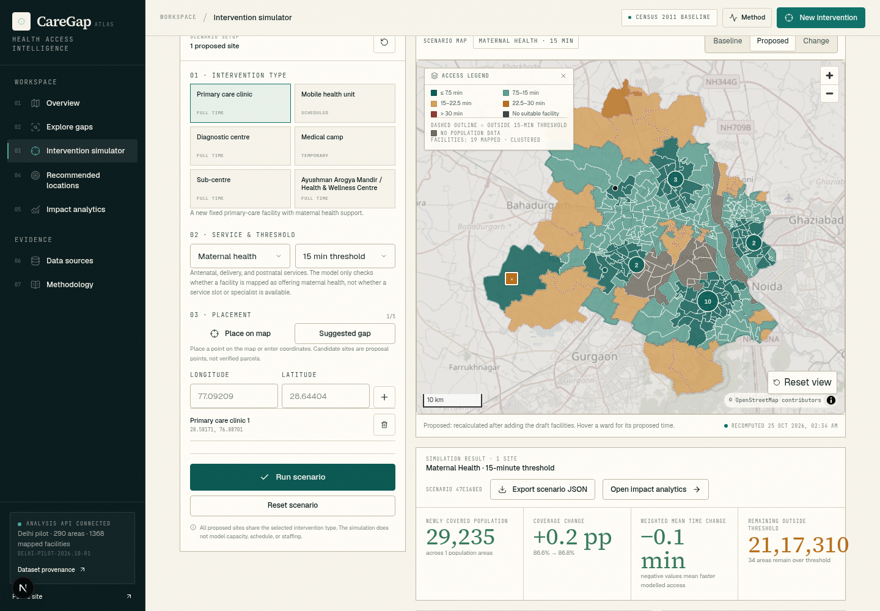Open the Methodology page
880x611 pixels.
(72, 285)
